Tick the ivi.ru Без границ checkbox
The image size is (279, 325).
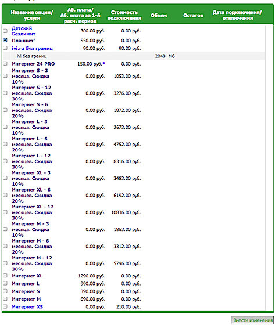pos(5,48)
